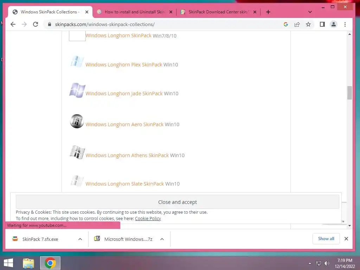Click the Longhorn Slate SkinPack thumbnail
The image size is (360, 270).
[77, 181]
